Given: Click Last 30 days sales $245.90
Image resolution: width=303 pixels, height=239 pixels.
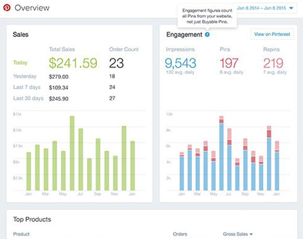Looking at the screenshot, I should pyautogui.click(x=59, y=98).
